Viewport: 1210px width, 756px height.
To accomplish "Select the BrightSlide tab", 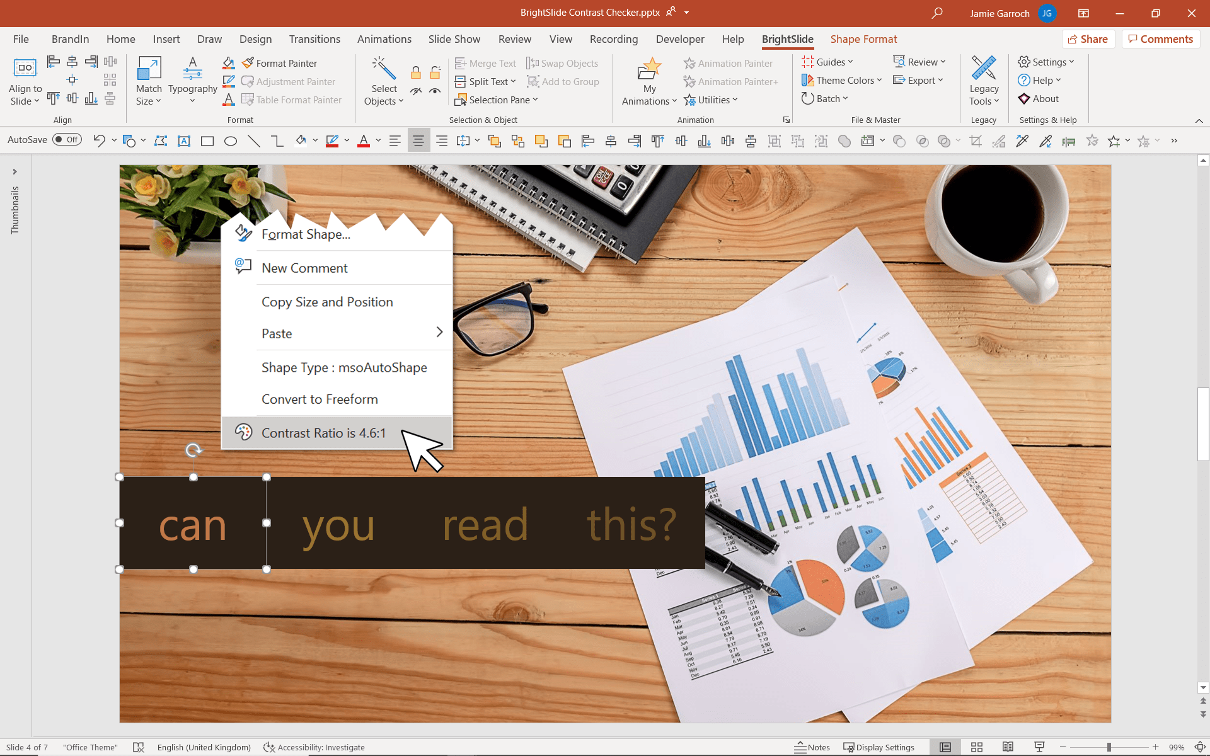I will (786, 38).
